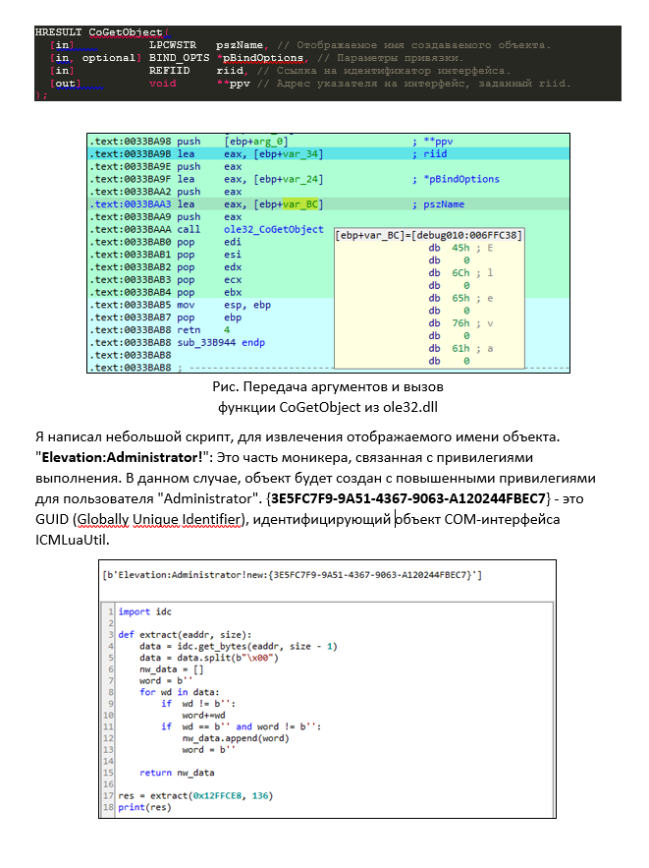The width and height of the screenshot is (649, 868).
Task: Select the 'pop ecx' instruction line
Action: tap(165, 279)
